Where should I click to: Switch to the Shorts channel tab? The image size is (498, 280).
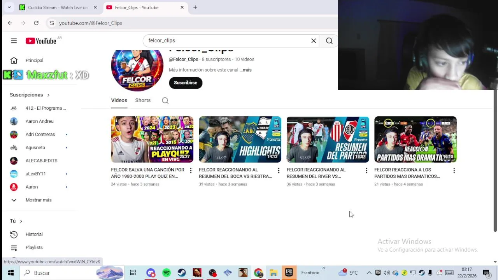tap(143, 100)
